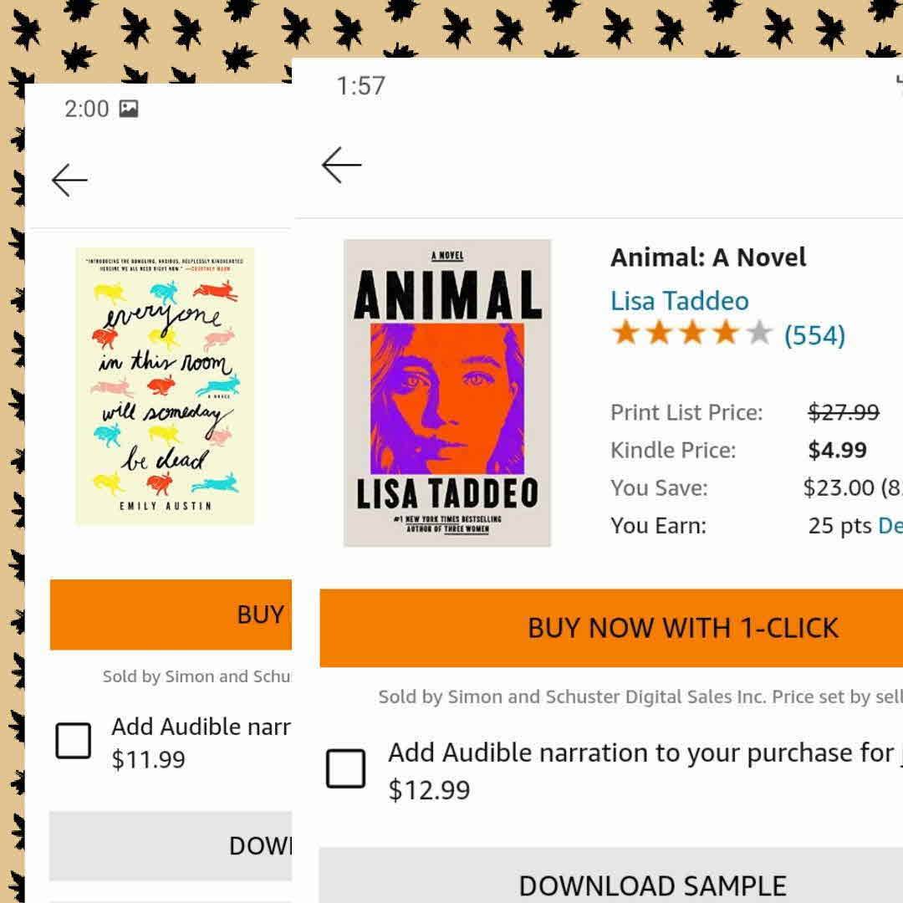Open the link beside 25 pts

pos(889,526)
